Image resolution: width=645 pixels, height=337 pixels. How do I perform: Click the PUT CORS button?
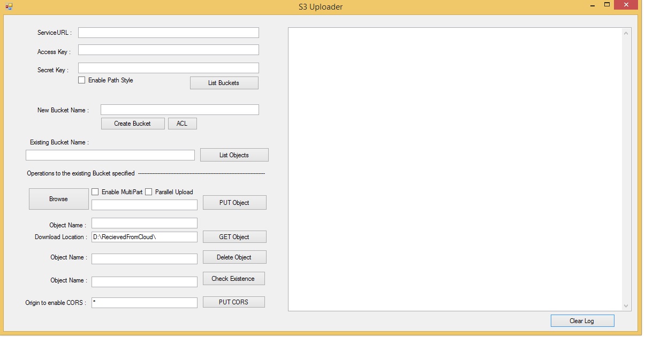pos(233,302)
